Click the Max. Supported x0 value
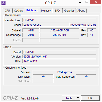This screenshot has width=102, height=102. coord(86,77)
